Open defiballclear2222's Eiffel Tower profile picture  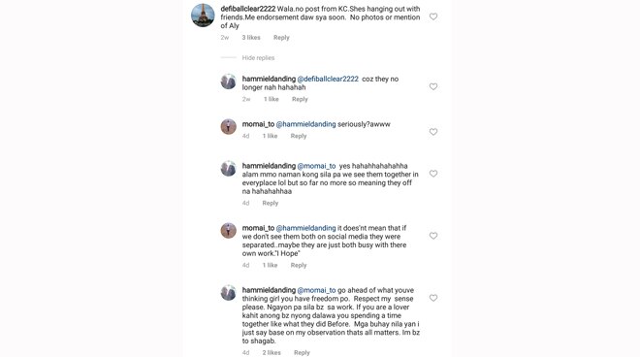coord(203,16)
